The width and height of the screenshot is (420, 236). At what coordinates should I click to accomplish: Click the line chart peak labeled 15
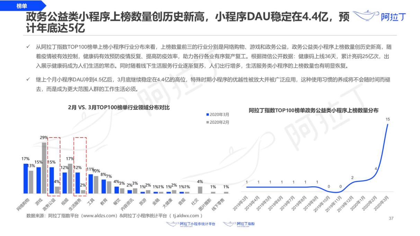[387, 124]
